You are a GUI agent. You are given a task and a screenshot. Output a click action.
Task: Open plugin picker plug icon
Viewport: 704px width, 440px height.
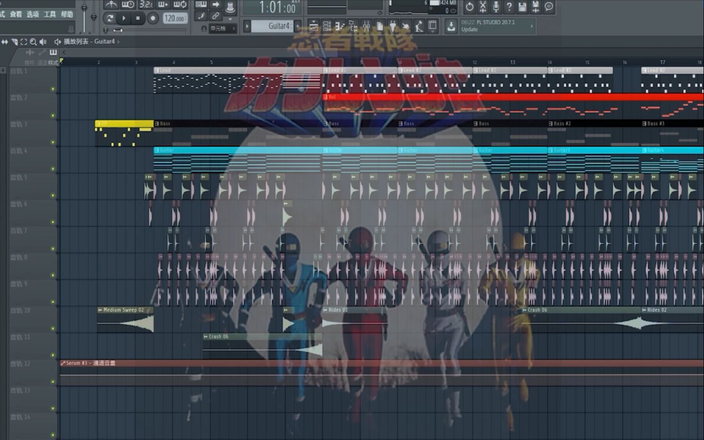392,25
